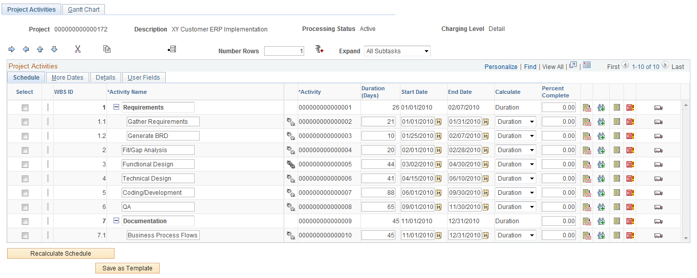This screenshot has height=278, width=697.
Task: Click truck icon for Documentation row
Action: pos(658,221)
